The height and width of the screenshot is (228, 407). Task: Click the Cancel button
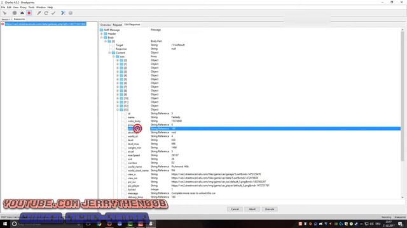pyautogui.click(x=235, y=209)
